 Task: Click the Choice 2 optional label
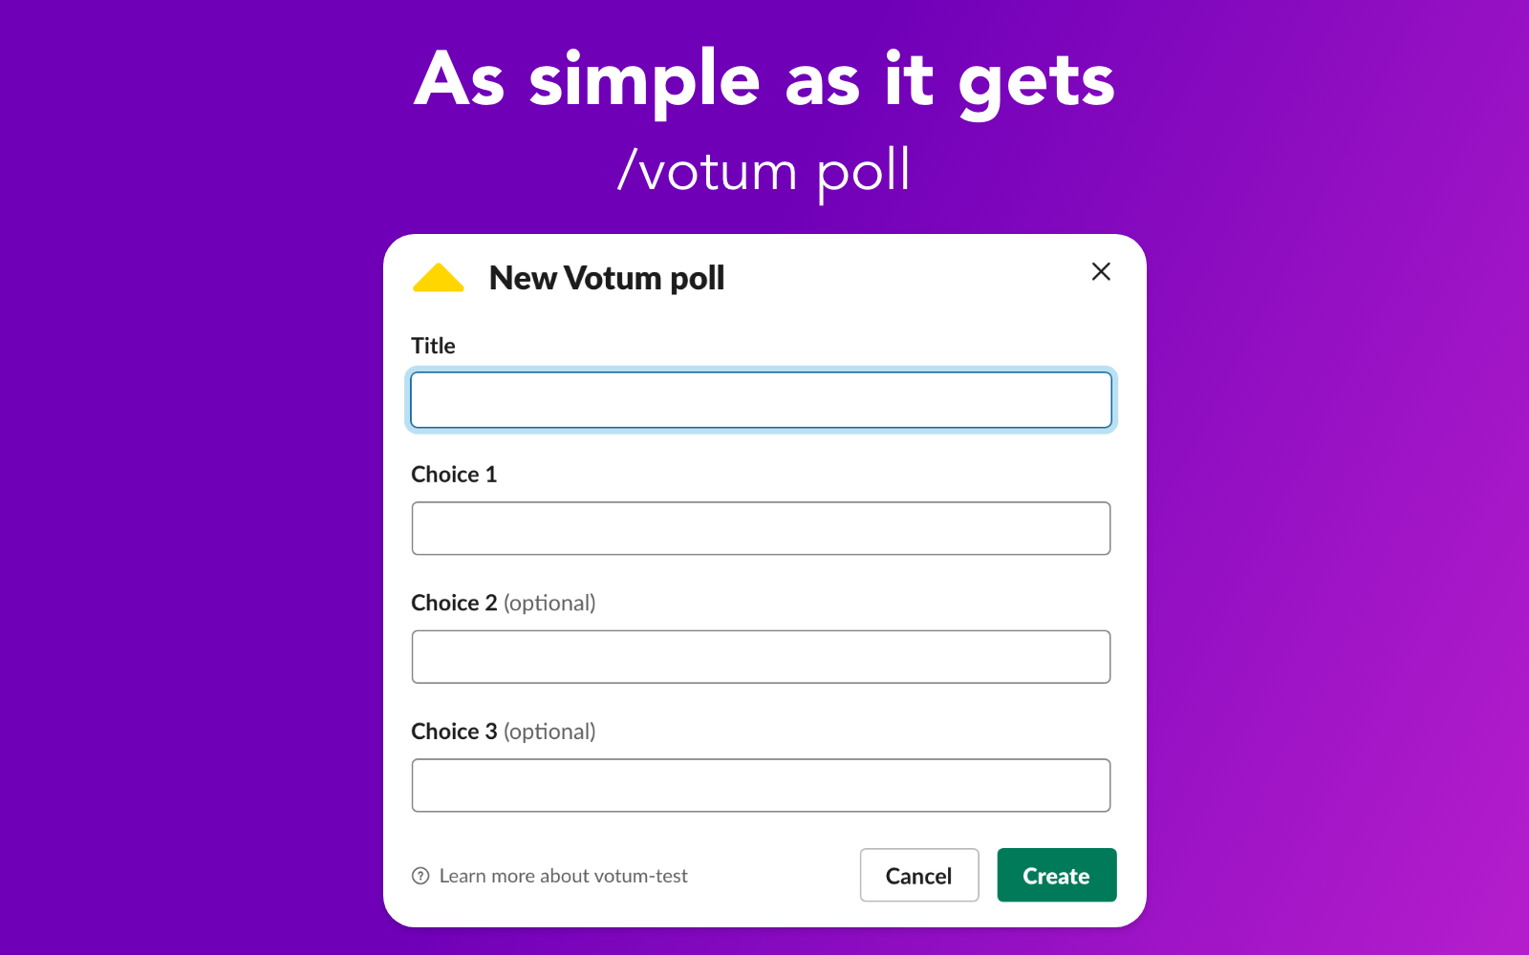[x=503, y=603]
